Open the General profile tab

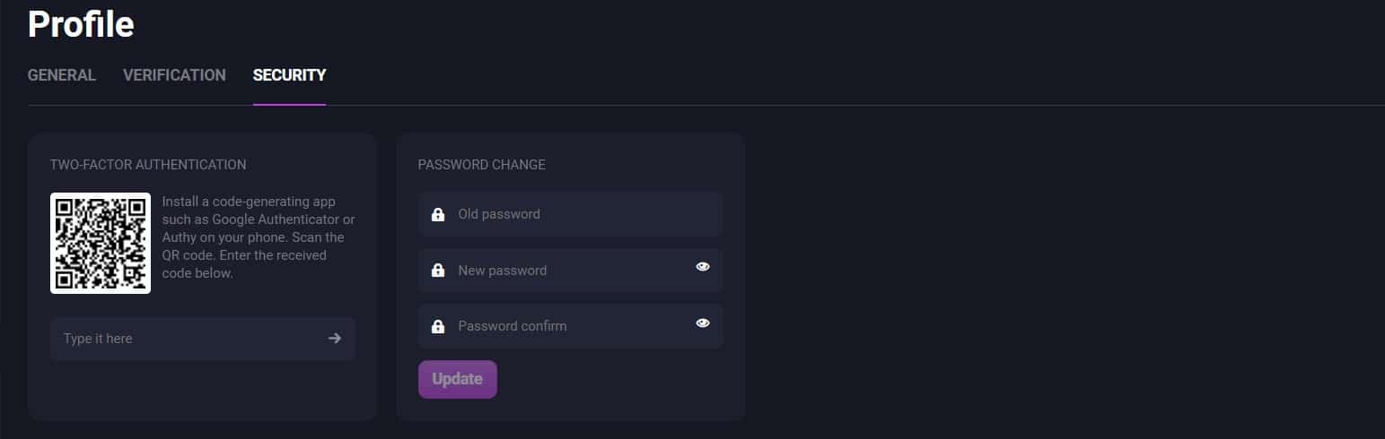coord(62,75)
